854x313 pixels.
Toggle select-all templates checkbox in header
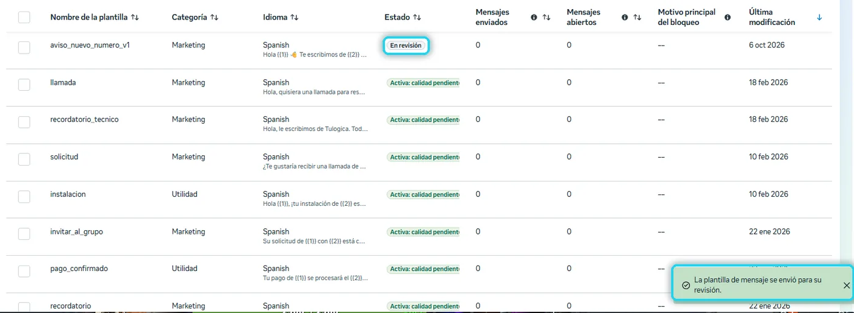pyautogui.click(x=24, y=17)
